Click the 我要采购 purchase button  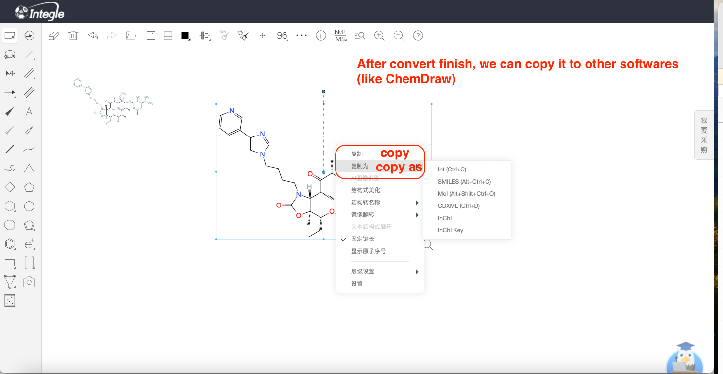[704, 134]
